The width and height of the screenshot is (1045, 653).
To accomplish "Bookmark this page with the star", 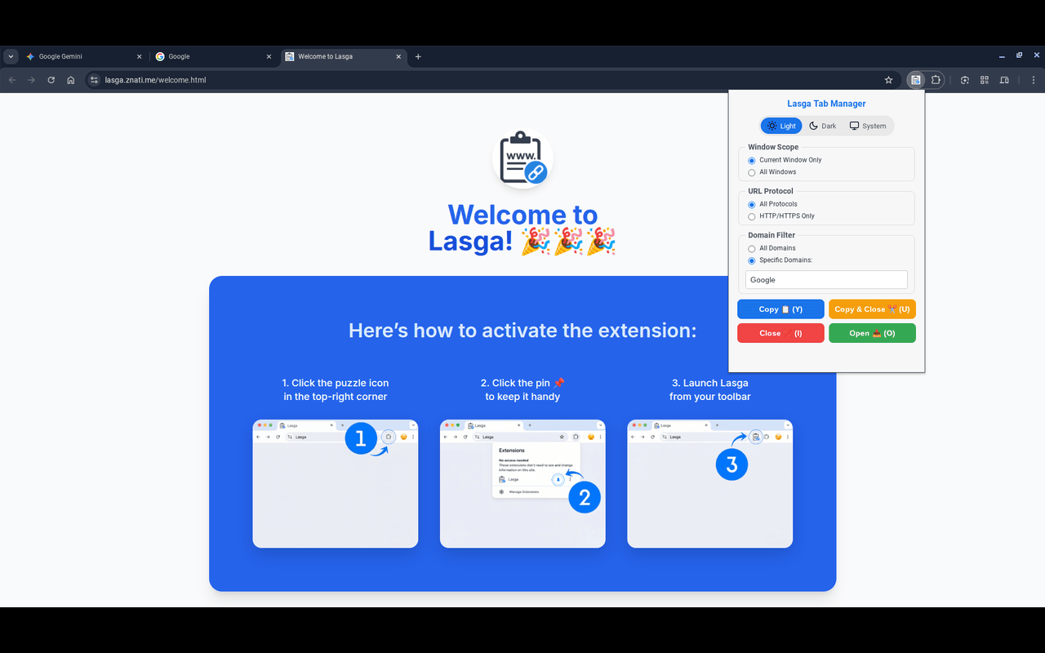I will click(889, 80).
